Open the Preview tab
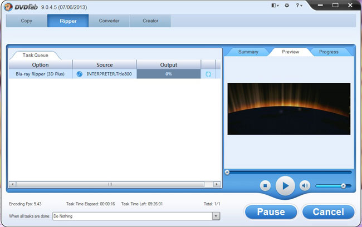The image size is (362, 227). [290, 52]
